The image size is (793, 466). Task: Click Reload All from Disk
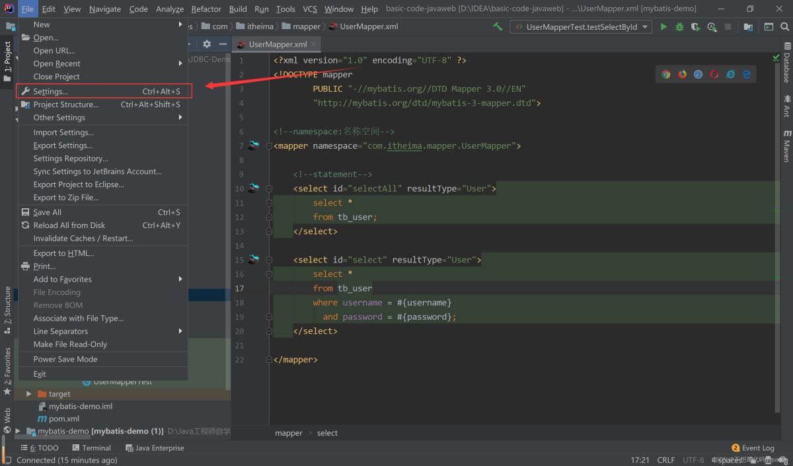tap(102, 225)
